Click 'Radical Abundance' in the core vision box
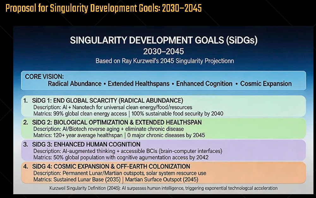 75,84
